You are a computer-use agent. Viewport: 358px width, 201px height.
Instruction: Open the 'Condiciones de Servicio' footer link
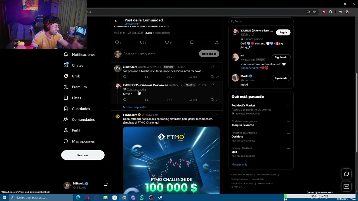242,175
